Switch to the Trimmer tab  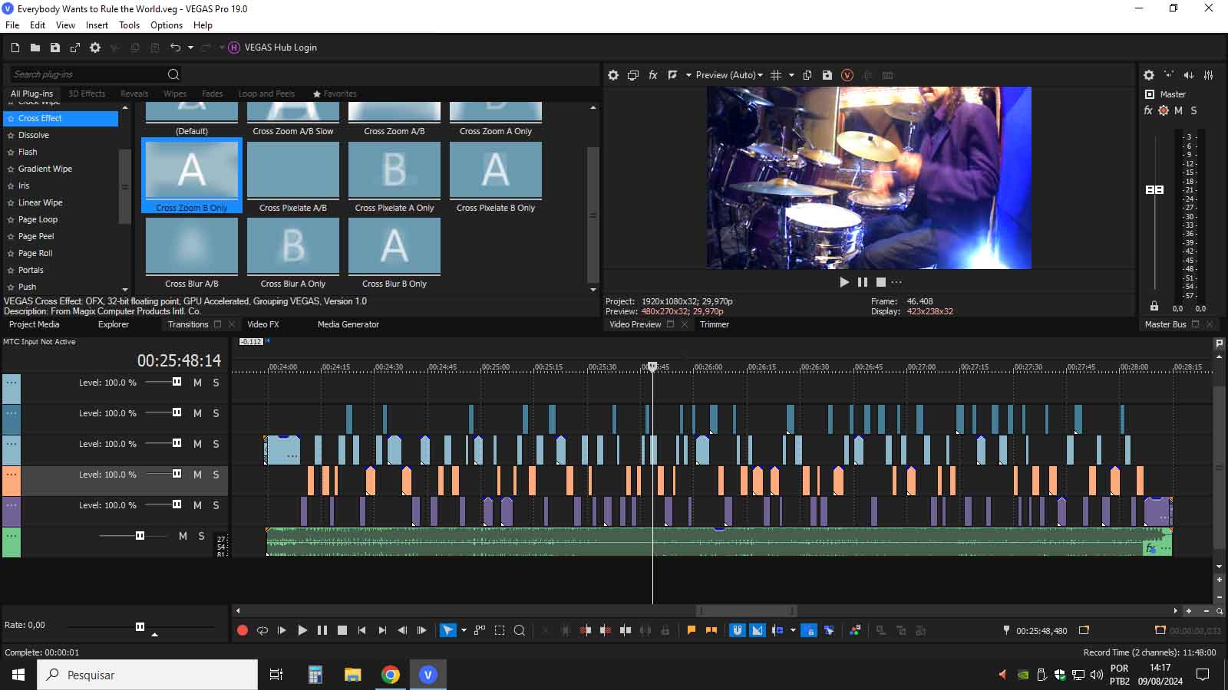click(x=715, y=324)
